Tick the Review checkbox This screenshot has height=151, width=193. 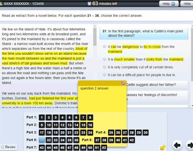(x=3, y=147)
